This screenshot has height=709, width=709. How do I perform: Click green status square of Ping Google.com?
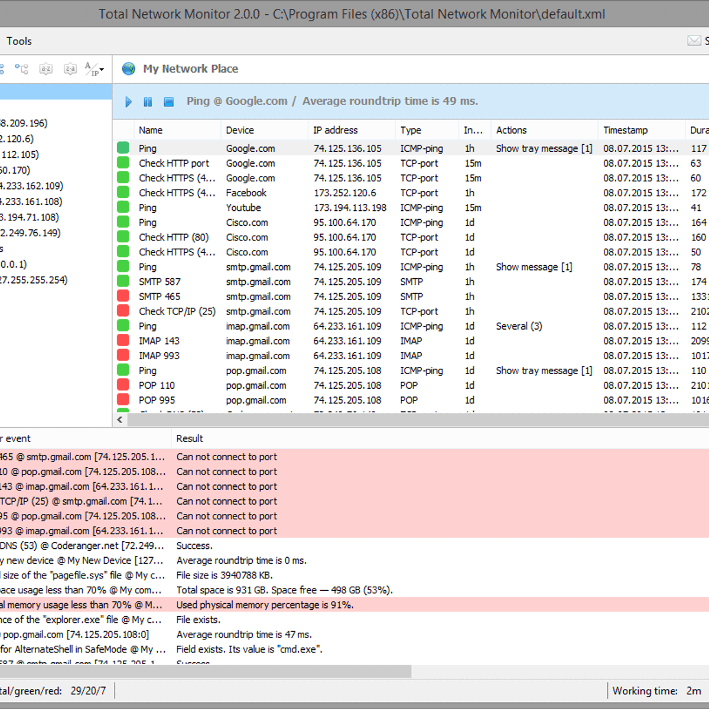tap(123, 148)
